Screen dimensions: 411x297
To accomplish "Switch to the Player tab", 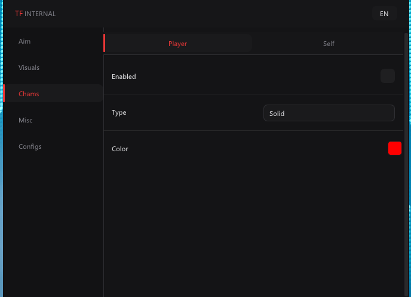I will (177, 43).
